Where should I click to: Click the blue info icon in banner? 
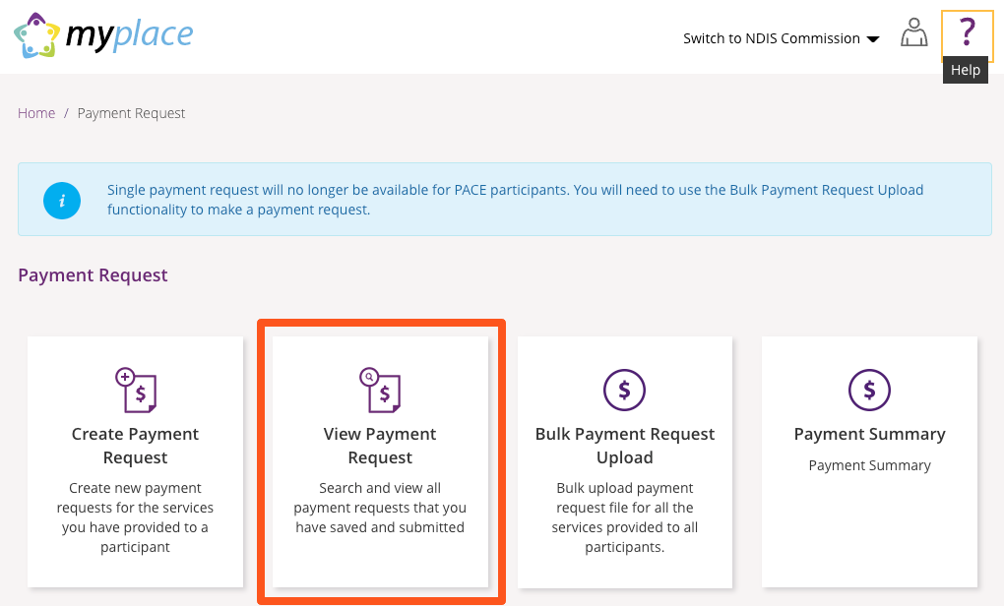click(61, 201)
